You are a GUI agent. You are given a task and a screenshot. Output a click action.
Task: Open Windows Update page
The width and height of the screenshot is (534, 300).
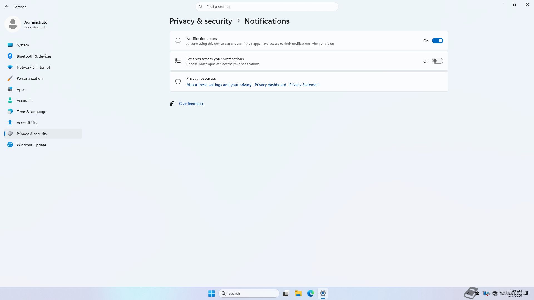pyautogui.click(x=31, y=145)
